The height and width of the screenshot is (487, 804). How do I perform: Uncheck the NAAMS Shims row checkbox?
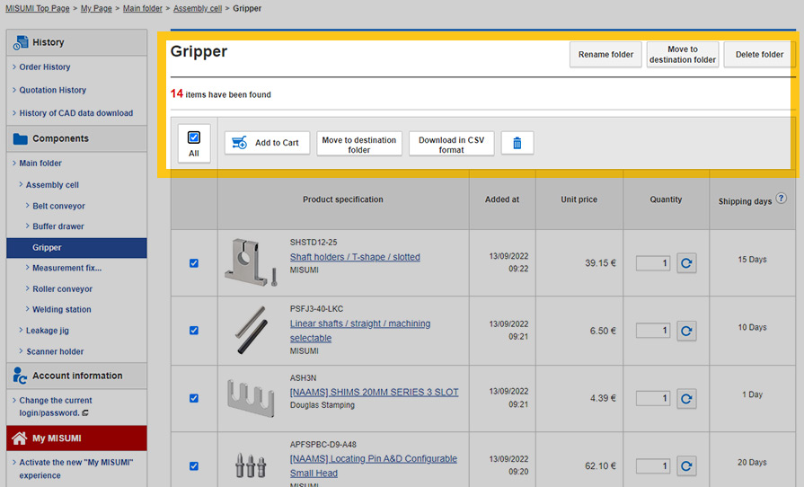click(x=194, y=398)
